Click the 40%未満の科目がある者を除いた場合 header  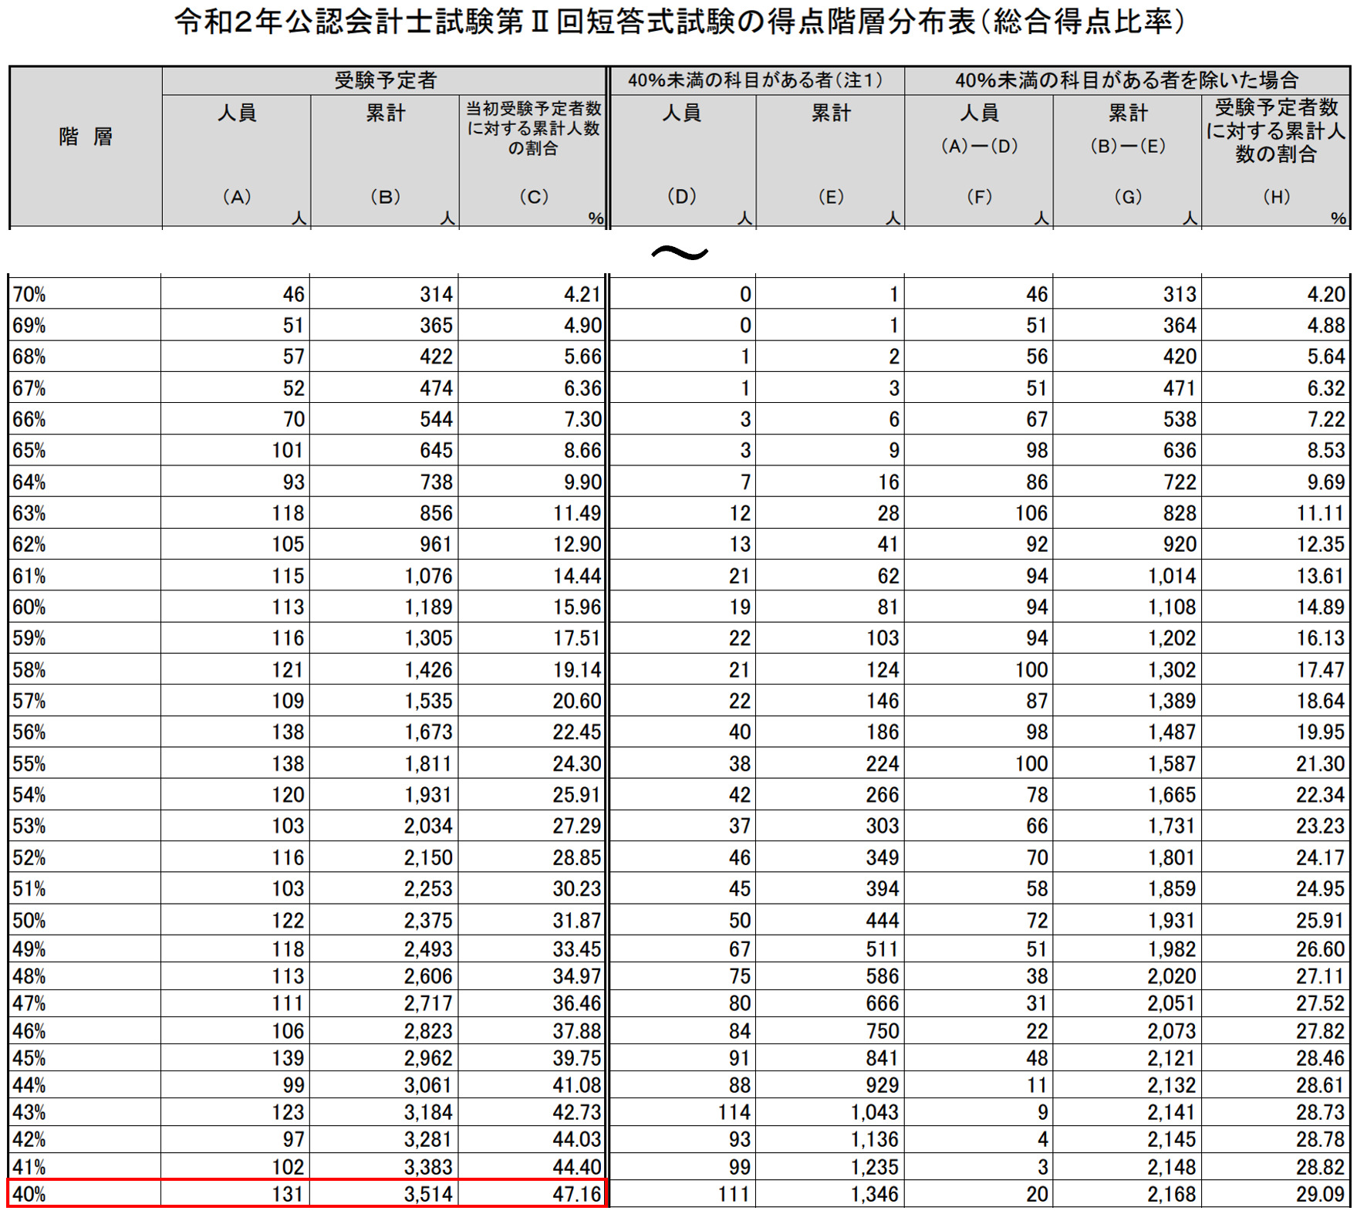pyautogui.click(x=1126, y=80)
